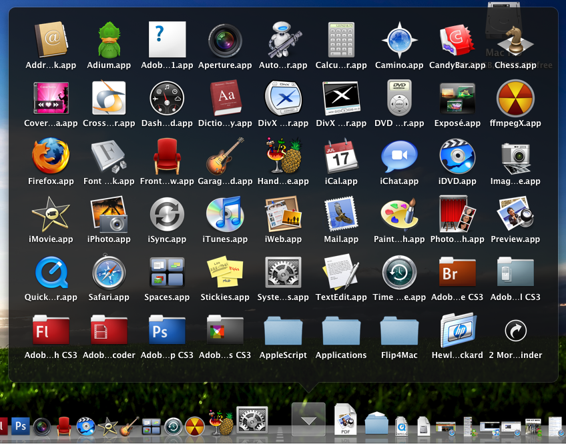Open Front Row red chair in grid
This screenshot has height=444, width=566.
tap(167, 156)
